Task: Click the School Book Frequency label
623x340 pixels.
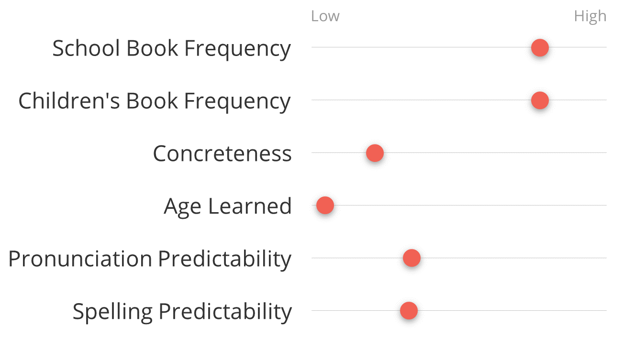Action: pos(171,48)
